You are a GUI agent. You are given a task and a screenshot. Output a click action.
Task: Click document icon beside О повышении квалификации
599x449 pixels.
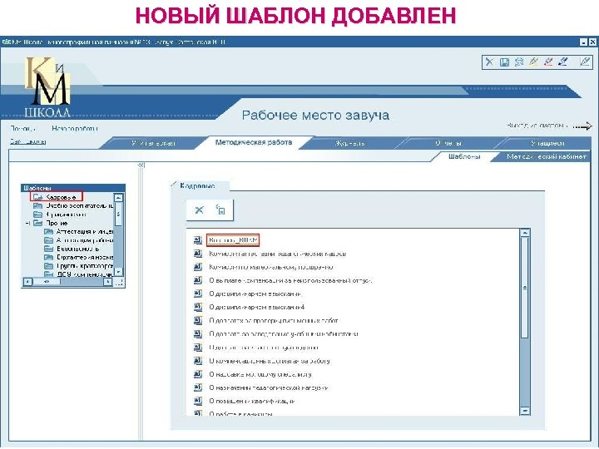pyautogui.click(x=197, y=401)
